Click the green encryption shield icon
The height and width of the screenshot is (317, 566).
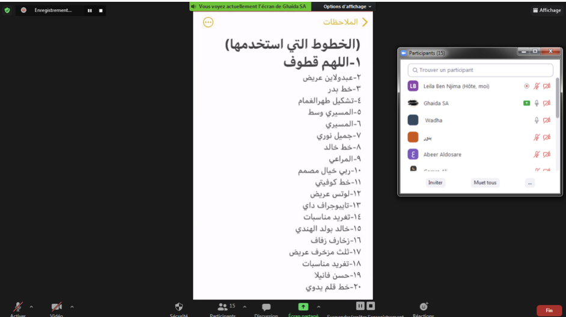7,10
